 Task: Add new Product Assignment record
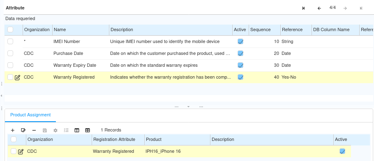[x=13, y=130]
